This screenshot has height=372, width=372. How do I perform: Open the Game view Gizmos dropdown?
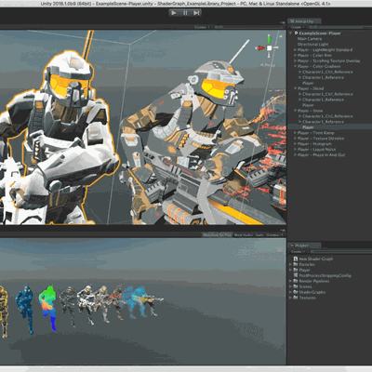pos(274,235)
